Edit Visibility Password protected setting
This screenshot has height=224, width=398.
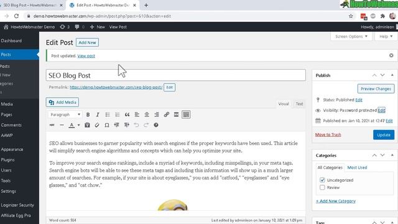pos(381,110)
